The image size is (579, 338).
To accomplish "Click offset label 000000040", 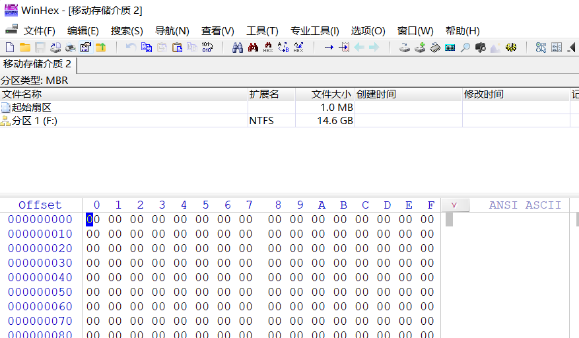I will (40, 277).
